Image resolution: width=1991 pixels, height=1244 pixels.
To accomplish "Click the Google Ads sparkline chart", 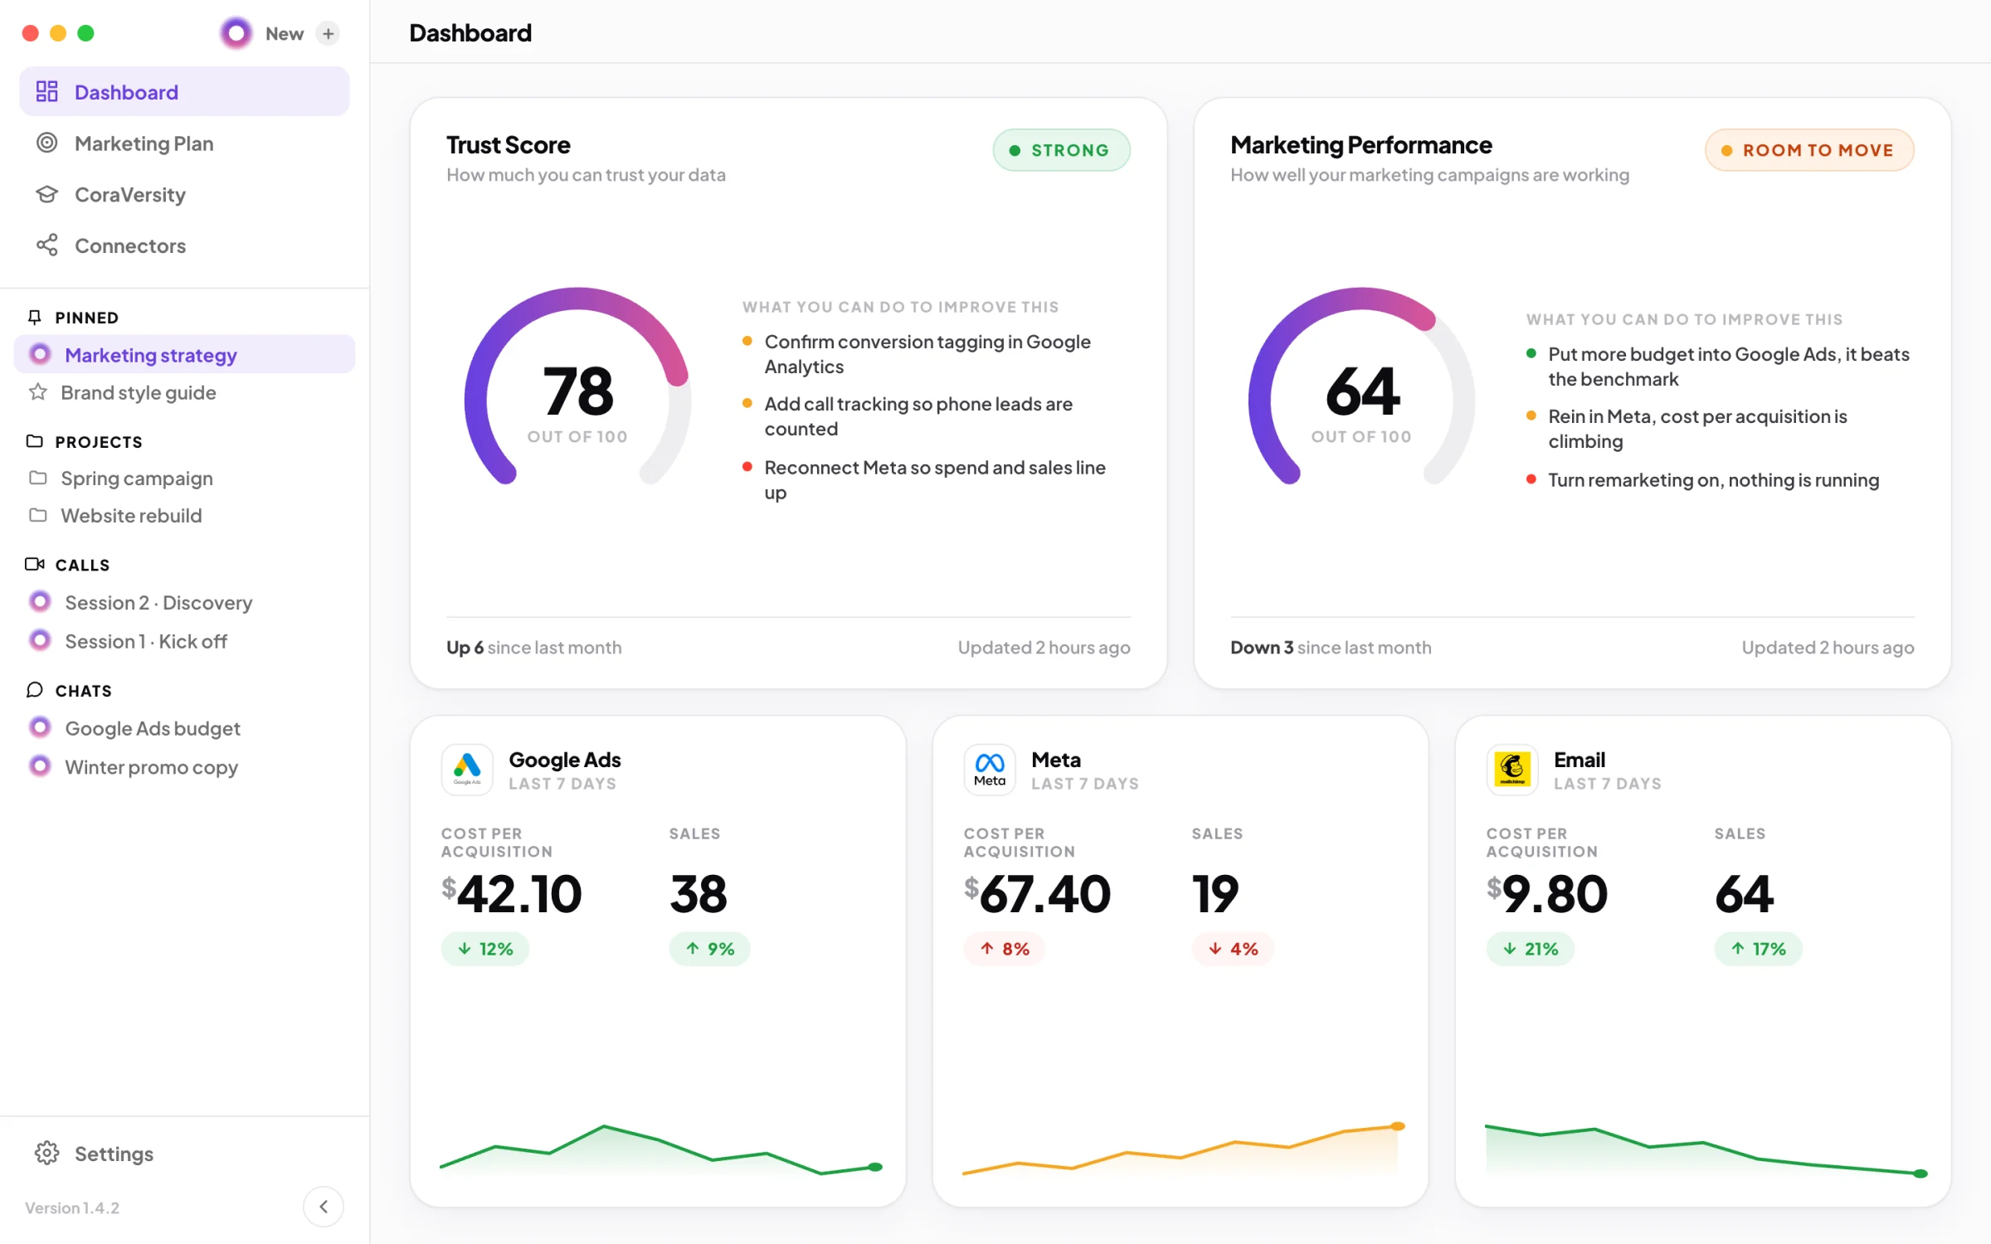I will tap(660, 1149).
